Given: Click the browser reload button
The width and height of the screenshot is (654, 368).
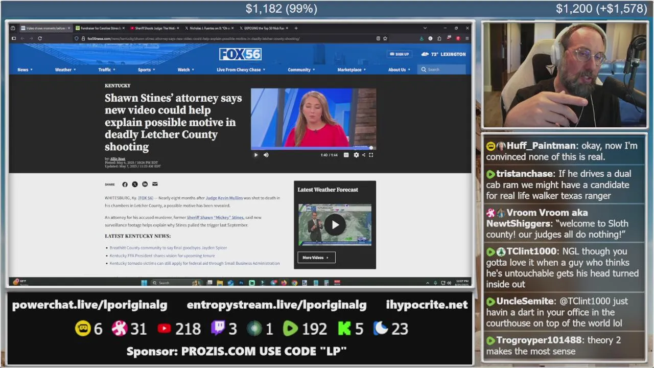Looking at the screenshot, I should (40, 38).
